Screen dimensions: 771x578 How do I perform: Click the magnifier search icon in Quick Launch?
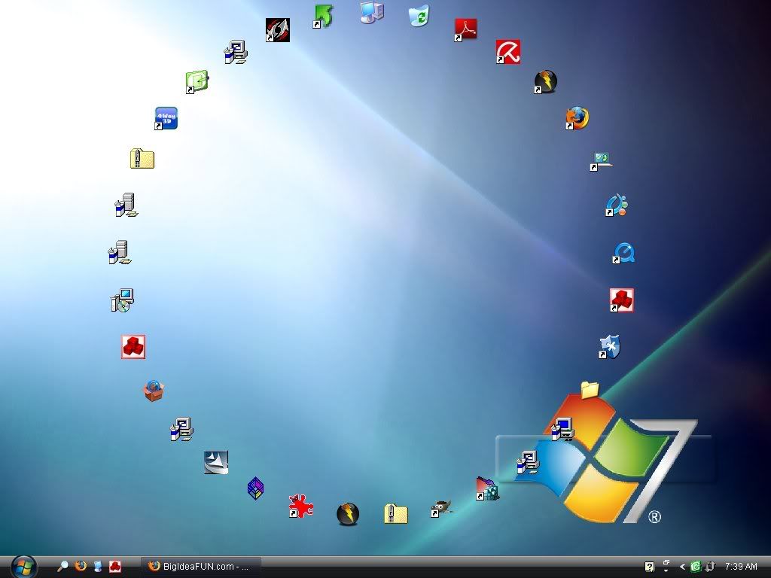(62, 566)
